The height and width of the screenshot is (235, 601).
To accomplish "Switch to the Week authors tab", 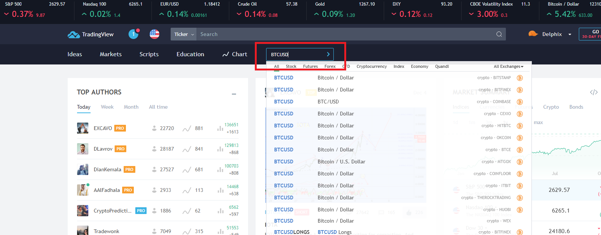I will tap(107, 107).
